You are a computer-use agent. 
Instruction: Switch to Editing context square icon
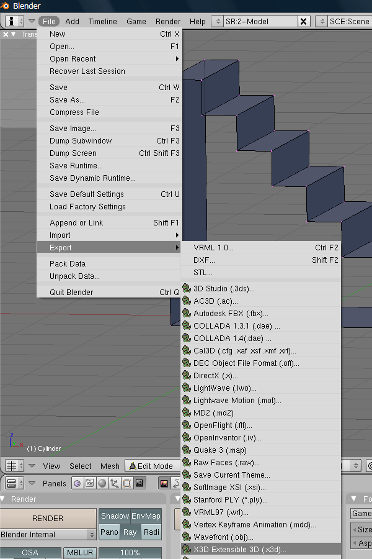[x=126, y=483]
